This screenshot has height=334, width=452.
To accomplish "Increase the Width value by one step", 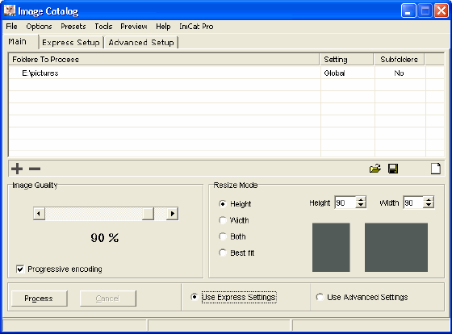I will (429, 199).
